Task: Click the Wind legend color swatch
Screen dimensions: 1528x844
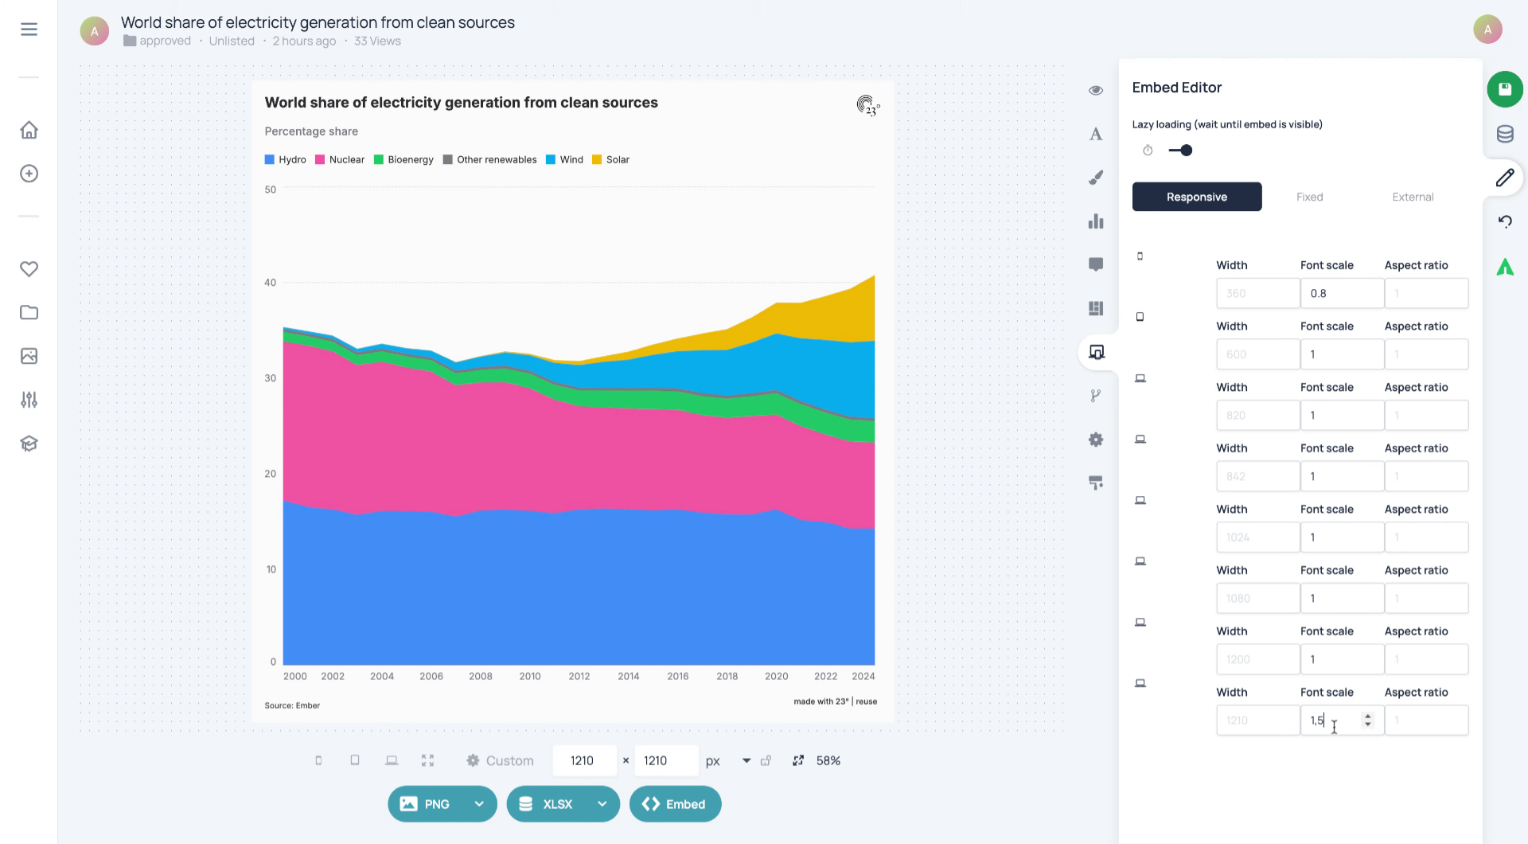Action: click(551, 159)
